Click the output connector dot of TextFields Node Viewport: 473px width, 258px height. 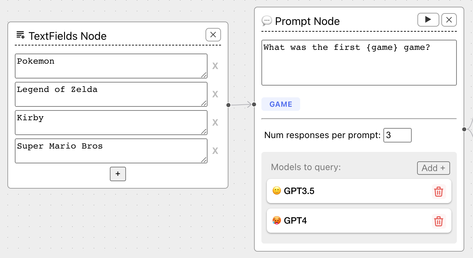click(x=228, y=105)
